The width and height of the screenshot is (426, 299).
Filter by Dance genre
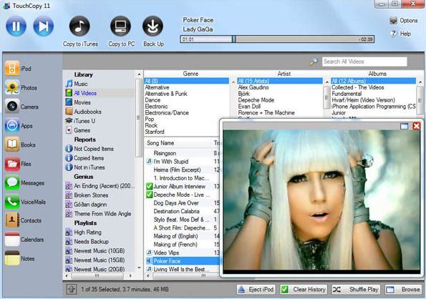coord(153,100)
